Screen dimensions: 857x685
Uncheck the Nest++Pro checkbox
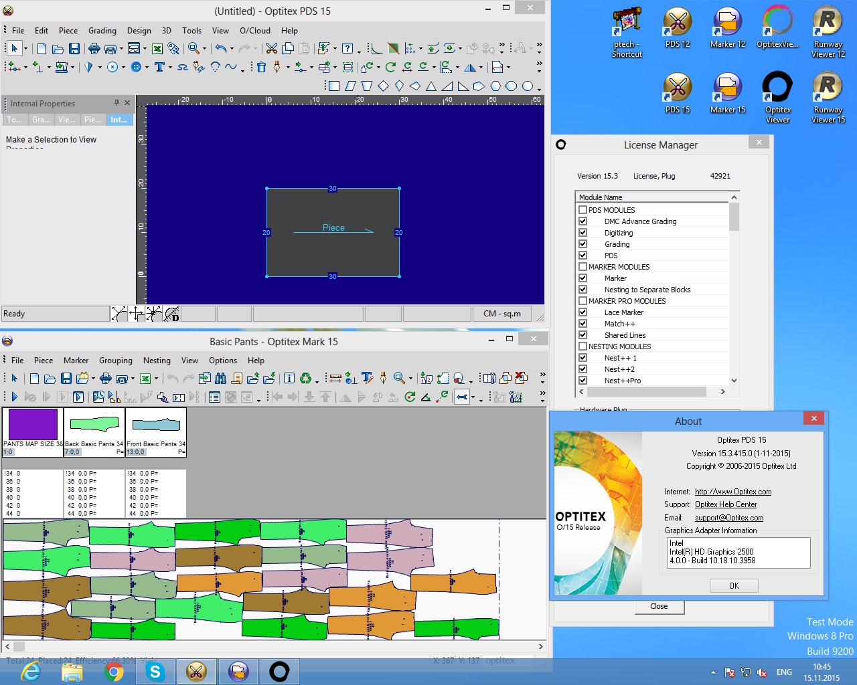[x=583, y=380]
